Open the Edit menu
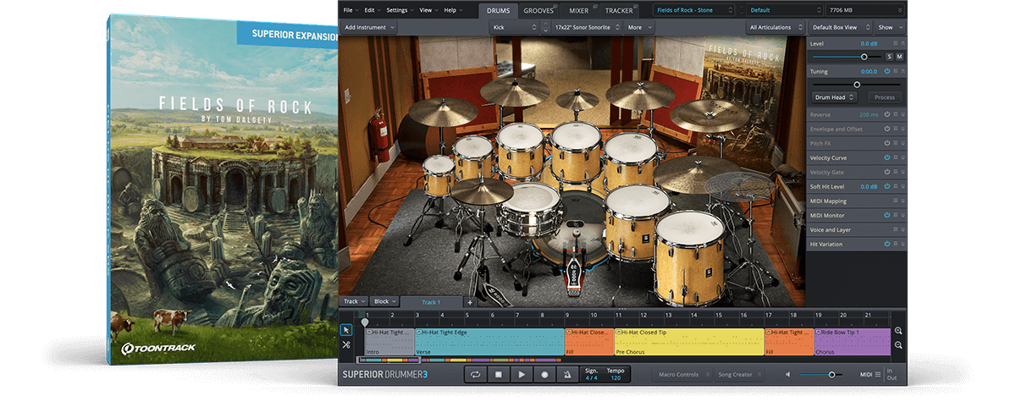This screenshot has width=1016, height=413. (372, 10)
